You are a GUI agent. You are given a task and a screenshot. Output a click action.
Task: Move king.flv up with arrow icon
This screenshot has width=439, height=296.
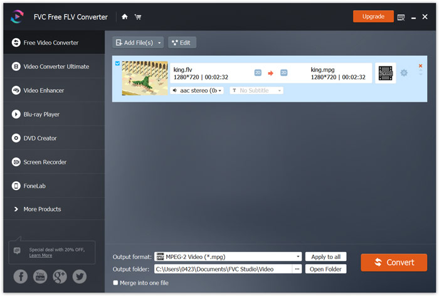[421, 70]
